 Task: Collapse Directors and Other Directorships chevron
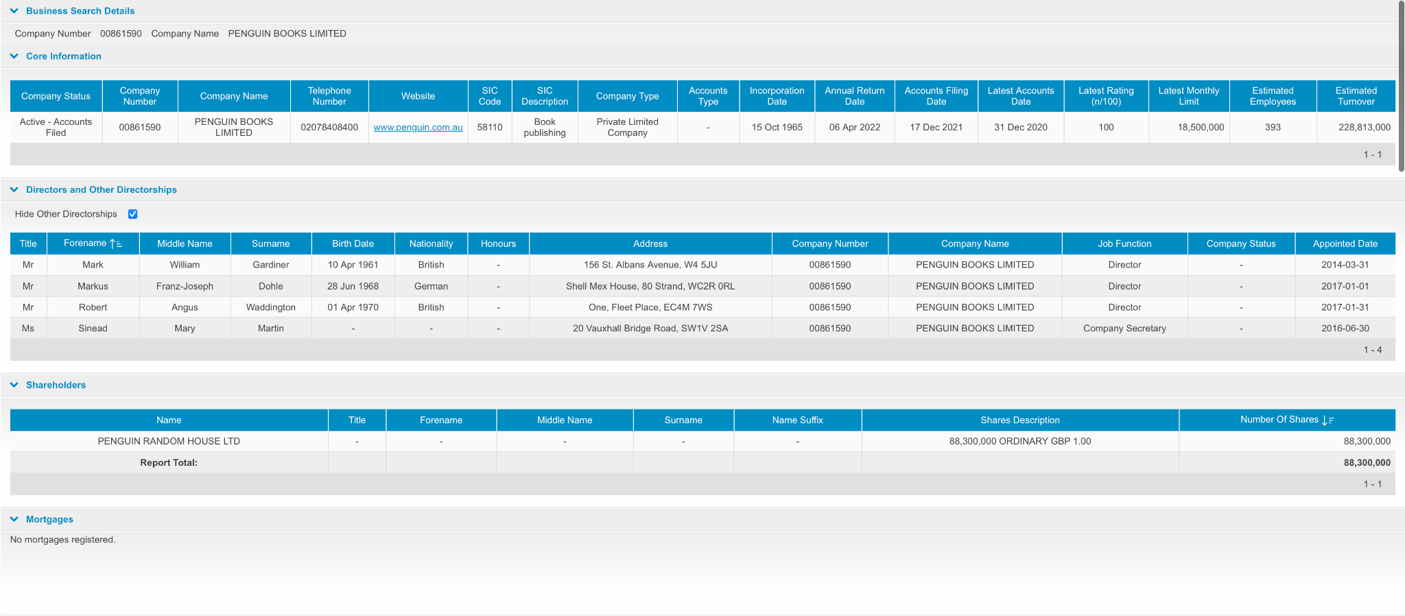point(14,190)
